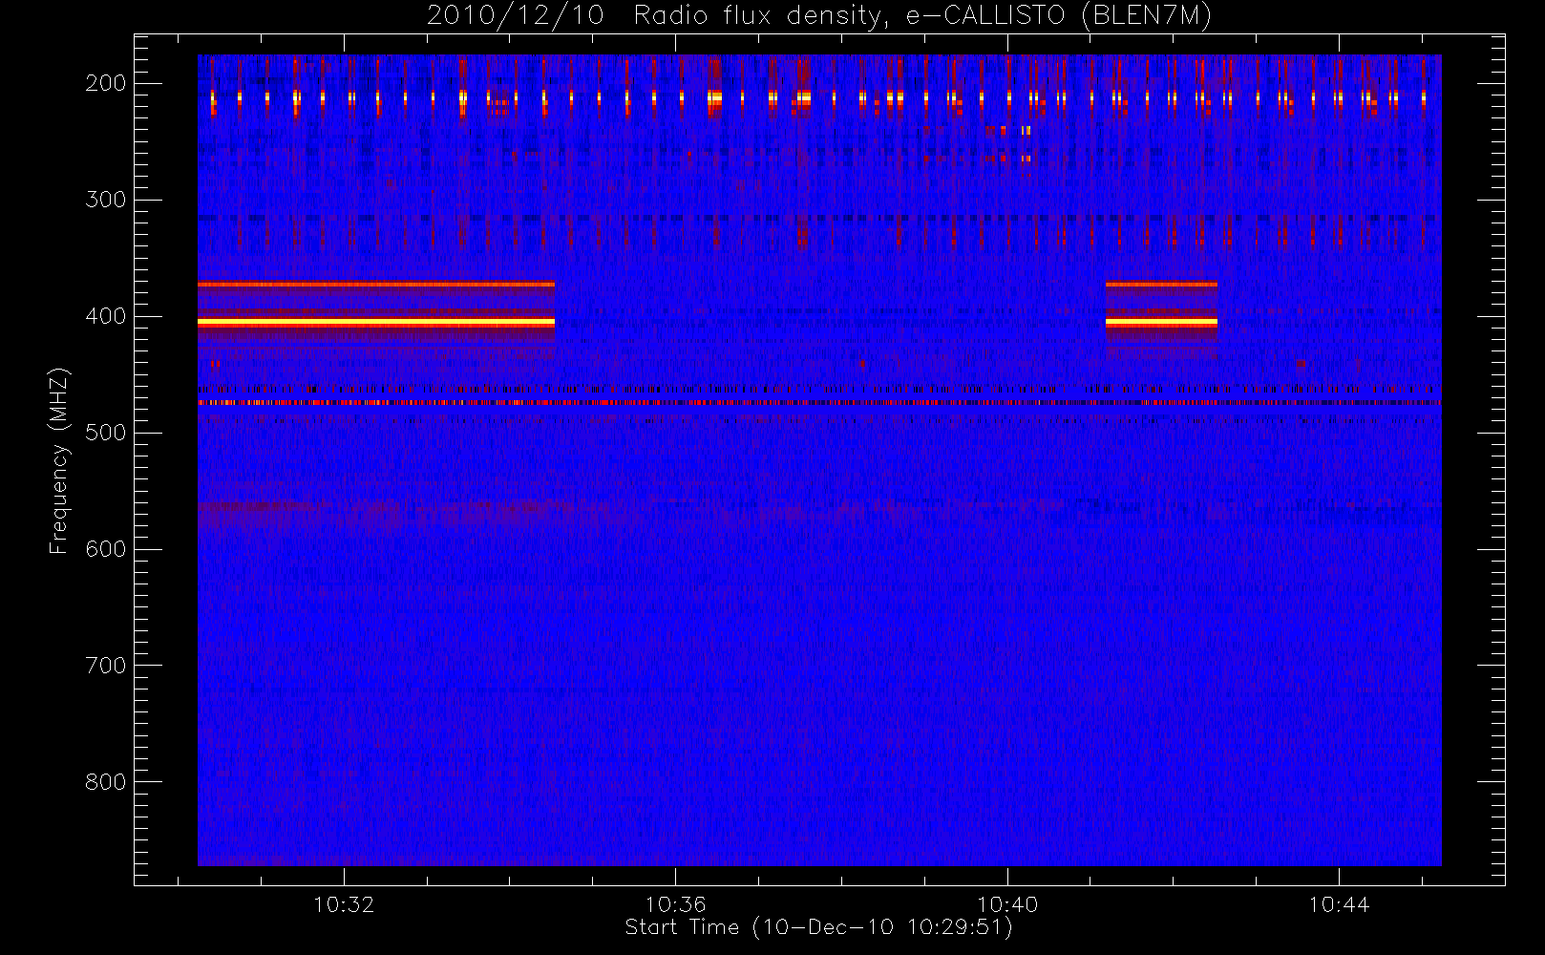
Task: Click the long bright emission band near 405 MHz
Action: pos(376,323)
